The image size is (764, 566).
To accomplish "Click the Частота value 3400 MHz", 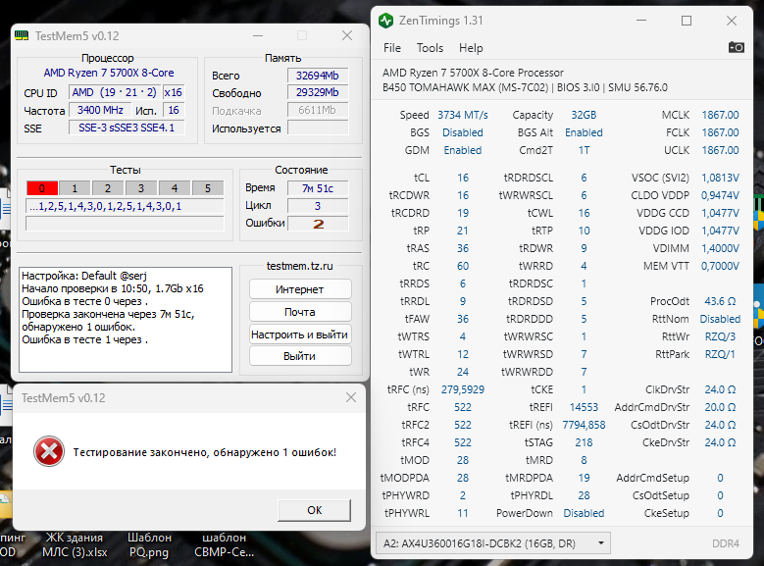I will pos(100,110).
